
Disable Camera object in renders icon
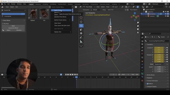point(168,16)
